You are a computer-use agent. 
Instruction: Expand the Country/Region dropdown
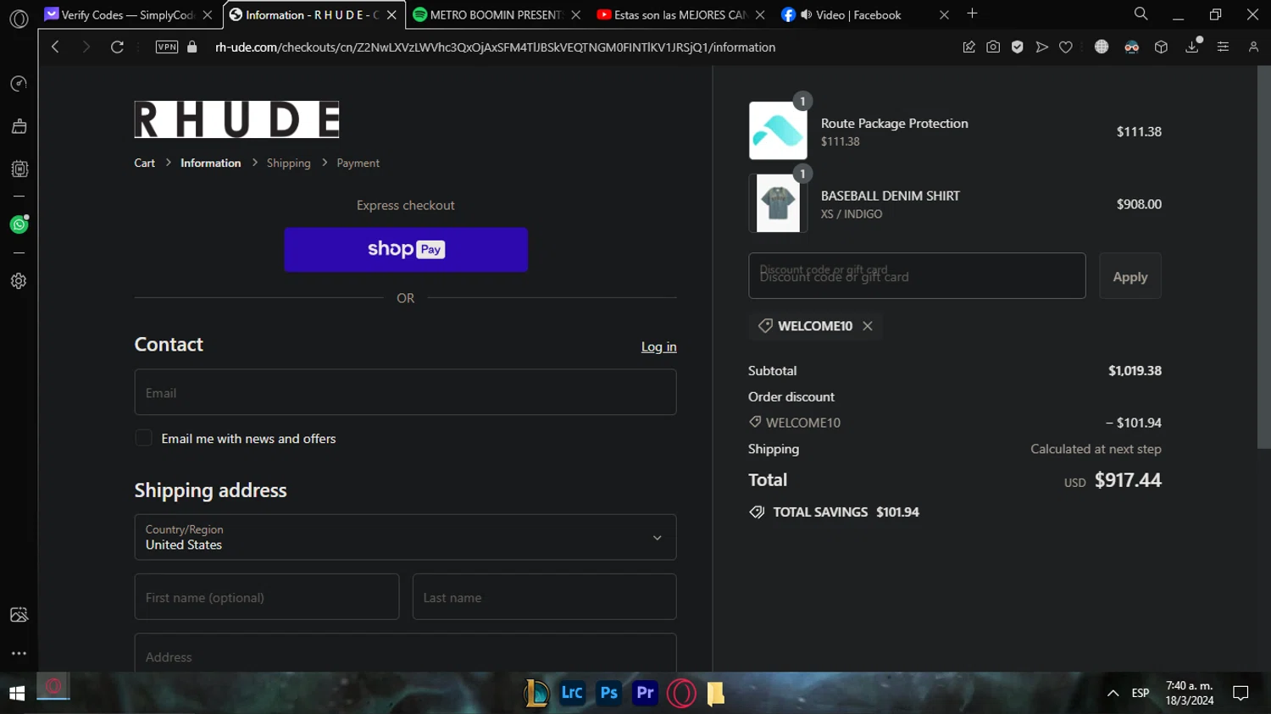(406, 537)
